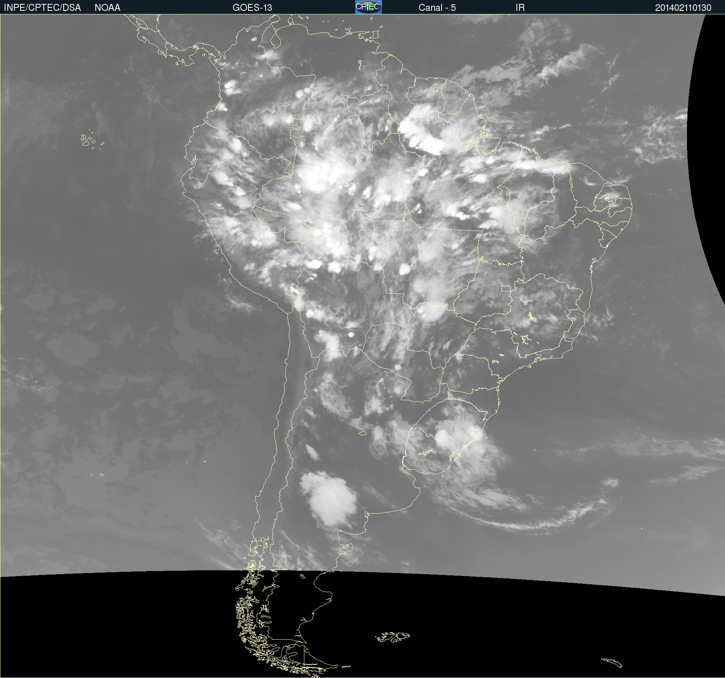
Task: Click the GOES-13 satellite label
Action: coord(252,8)
